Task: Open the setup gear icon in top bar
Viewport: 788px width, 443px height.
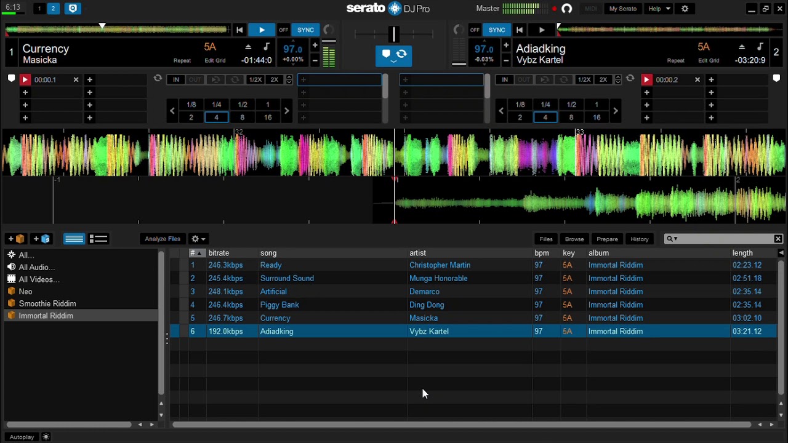Action: tap(685, 9)
